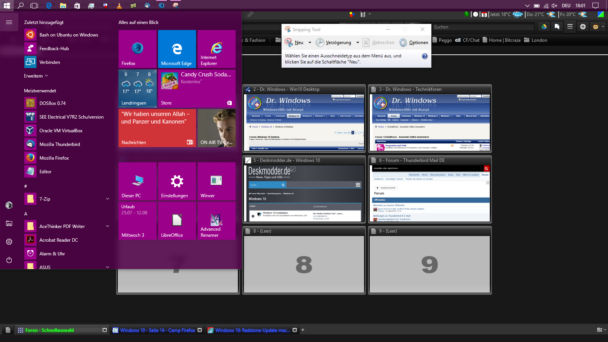Open Snipping Tool Optionen
This screenshot has height=342, width=608.
coord(414,43)
